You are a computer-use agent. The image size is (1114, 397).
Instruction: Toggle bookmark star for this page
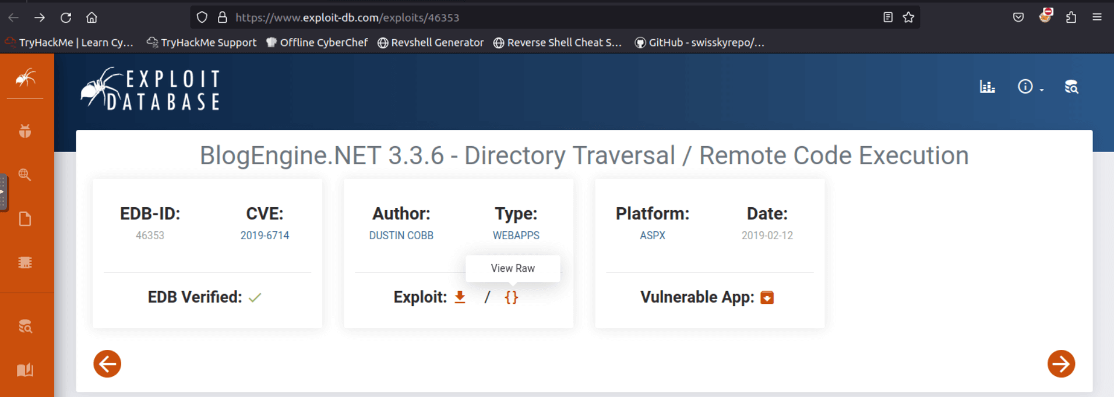click(908, 17)
